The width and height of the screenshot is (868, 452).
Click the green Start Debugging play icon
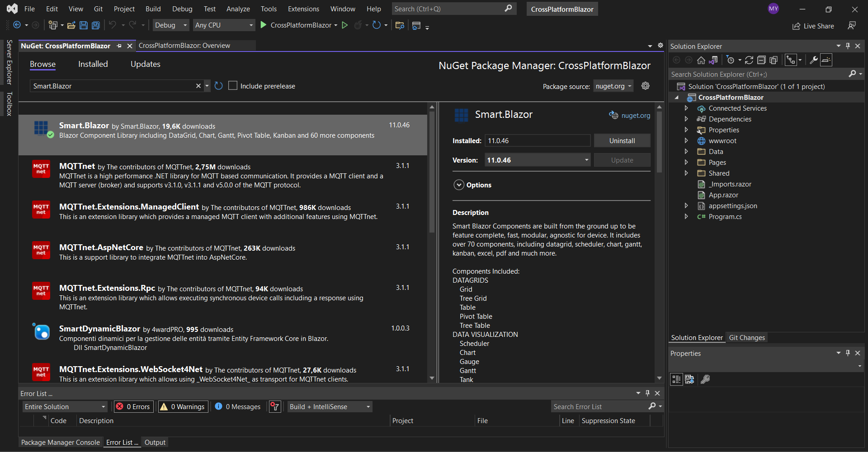[264, 25]
